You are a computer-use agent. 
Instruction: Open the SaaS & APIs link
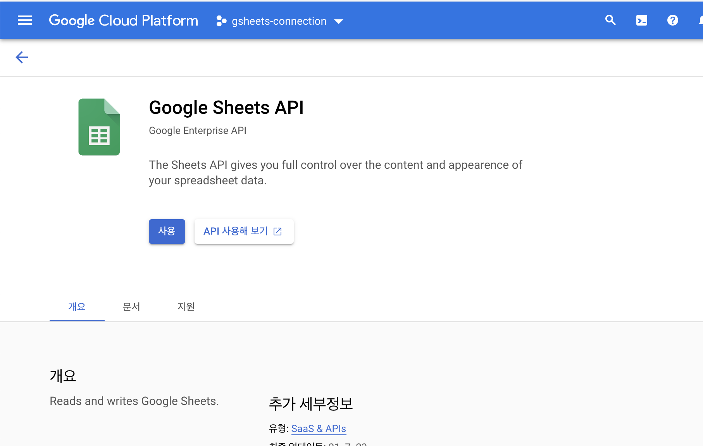318,429
